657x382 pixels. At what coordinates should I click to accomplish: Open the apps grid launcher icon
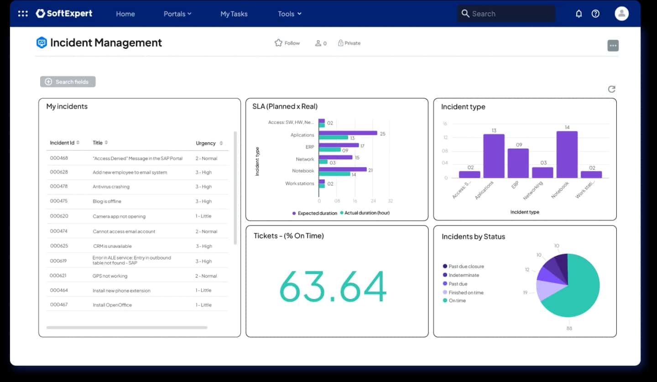(x=23, y=14)
